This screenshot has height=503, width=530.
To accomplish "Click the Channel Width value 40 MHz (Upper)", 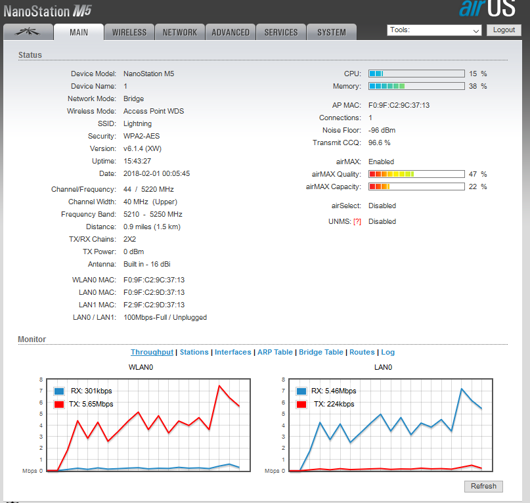I will click(x=150, y=202).
